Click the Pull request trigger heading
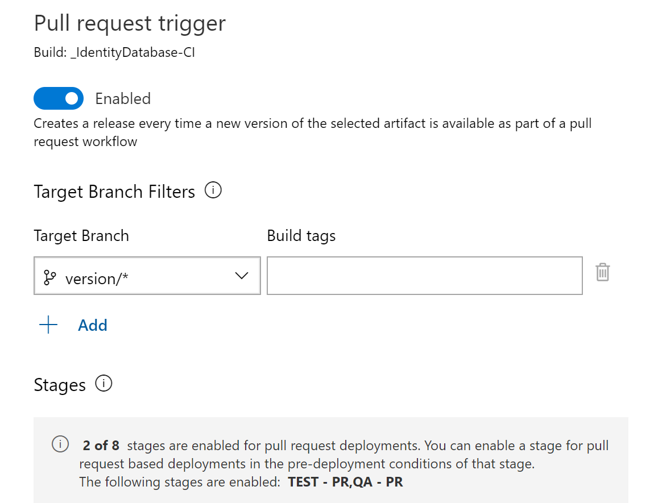 (130, 23)
